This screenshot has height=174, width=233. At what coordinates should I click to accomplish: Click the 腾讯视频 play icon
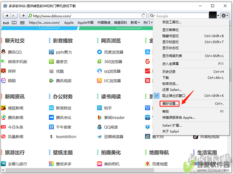pyautogui.click(x=51, y=80)
